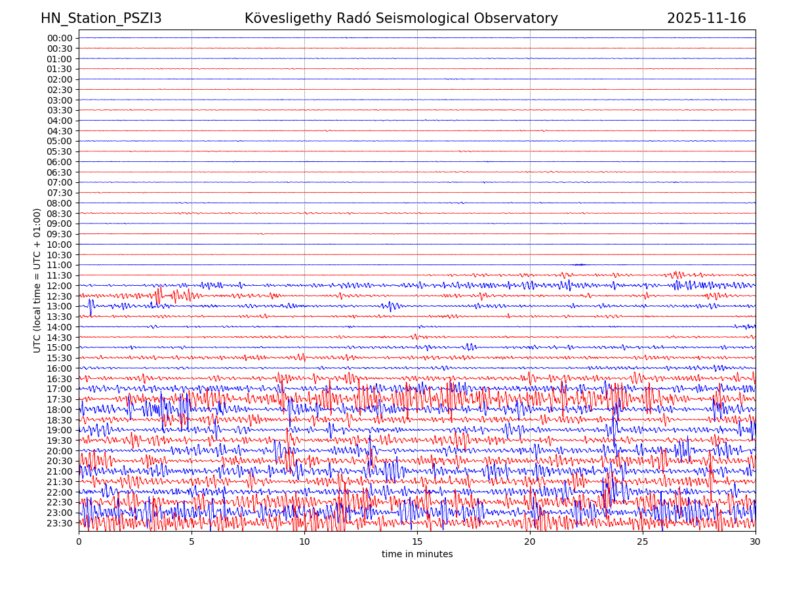
Task: Select the 13:00 trace time label
Action: [60, 306]
